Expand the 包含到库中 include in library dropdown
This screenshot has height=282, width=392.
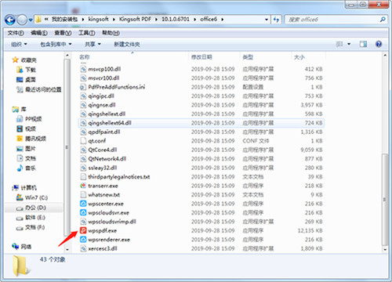click(x=56, y=45)
